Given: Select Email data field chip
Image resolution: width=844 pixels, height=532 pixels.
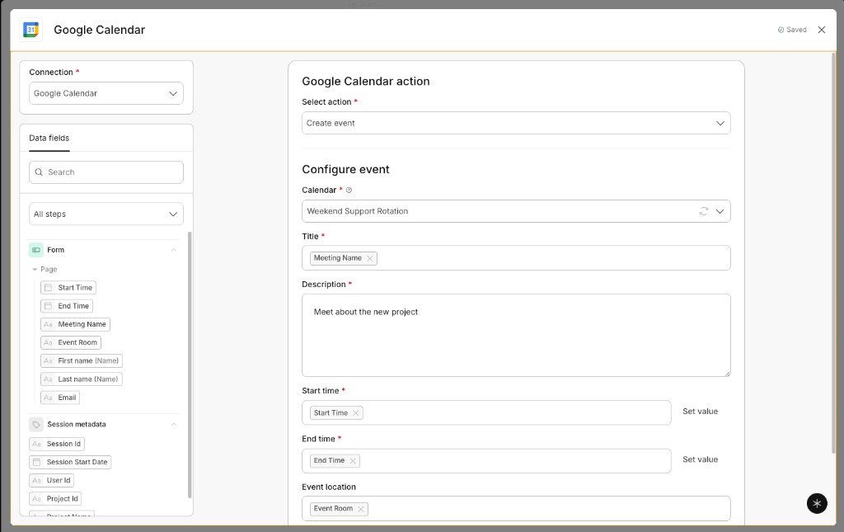Looking at the screenshot, I should [x=60, y=398].
